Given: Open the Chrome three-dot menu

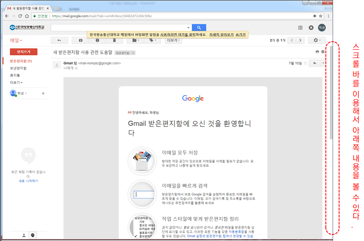Looking at the screenshot, I should pyautogui.click(x=328, y=16).
